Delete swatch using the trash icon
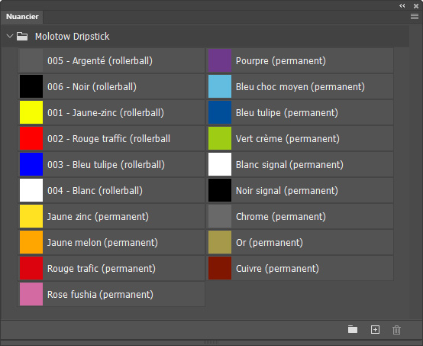Screen dimensions: 423x346 point(396,330)
